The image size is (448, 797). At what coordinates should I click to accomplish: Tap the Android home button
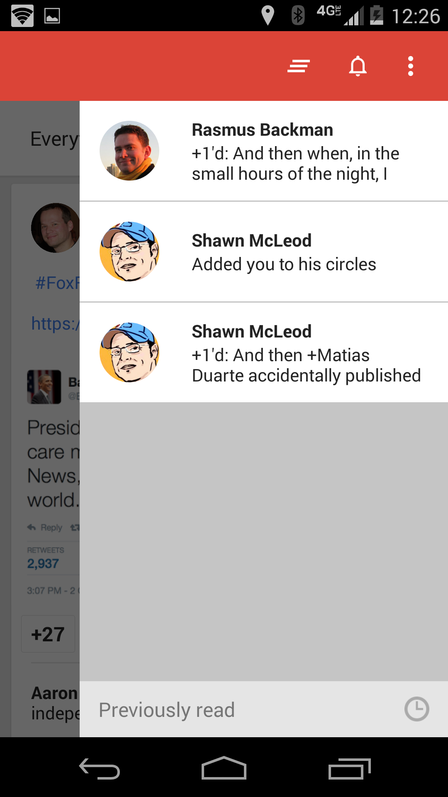click(224, 768)
